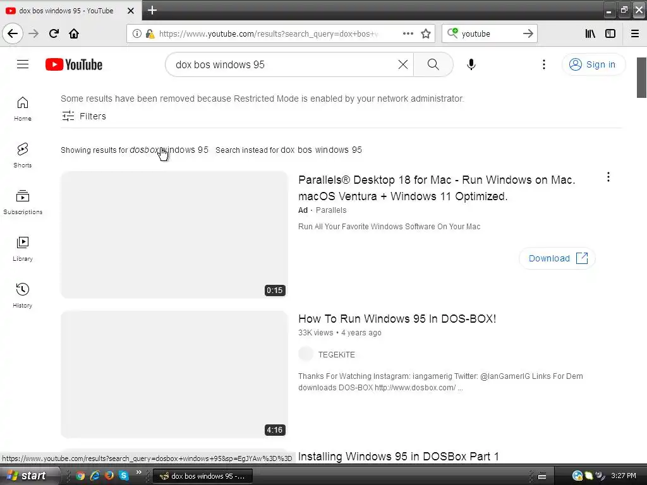Submit the youtube search with the arrow
Screen dimensions: 647x485
(528, 33)
